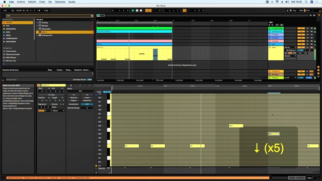This screenshot has width=322, height=181.
Task: Click the Stop button in transport
Action: coord(137,11)
